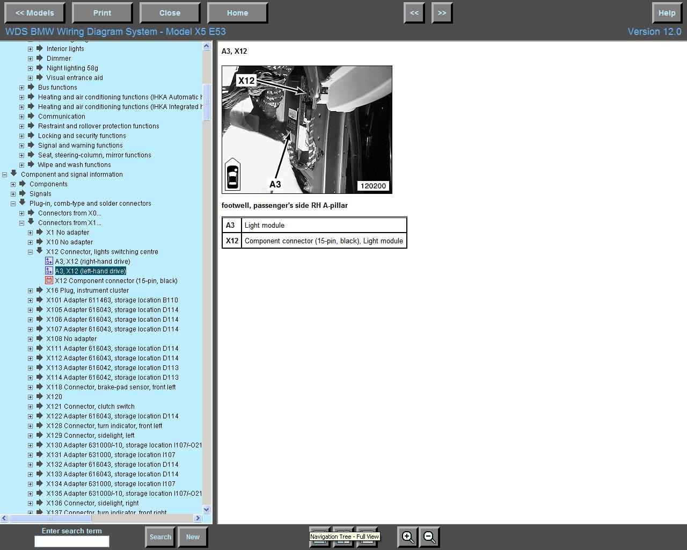Screen dimensions: 687x550
Task: Collapse the Connectors from X1... branch
Action: pos(22,223)
